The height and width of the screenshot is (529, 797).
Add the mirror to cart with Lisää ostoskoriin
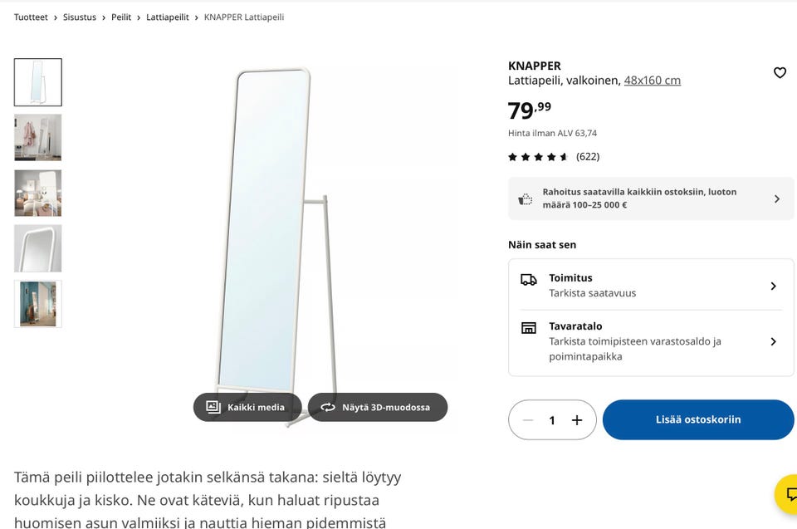[x=698, y=419]
